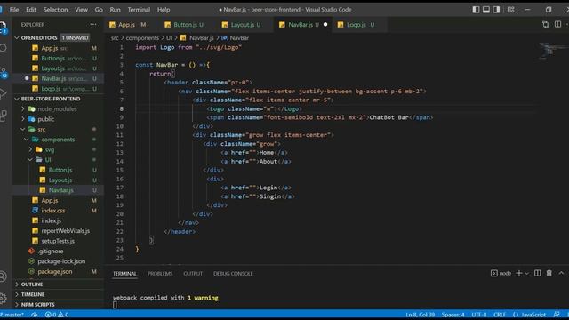This screenshot has height=320, width=569.
Task: Open Source Control view in activity bar
Action: 4,72
